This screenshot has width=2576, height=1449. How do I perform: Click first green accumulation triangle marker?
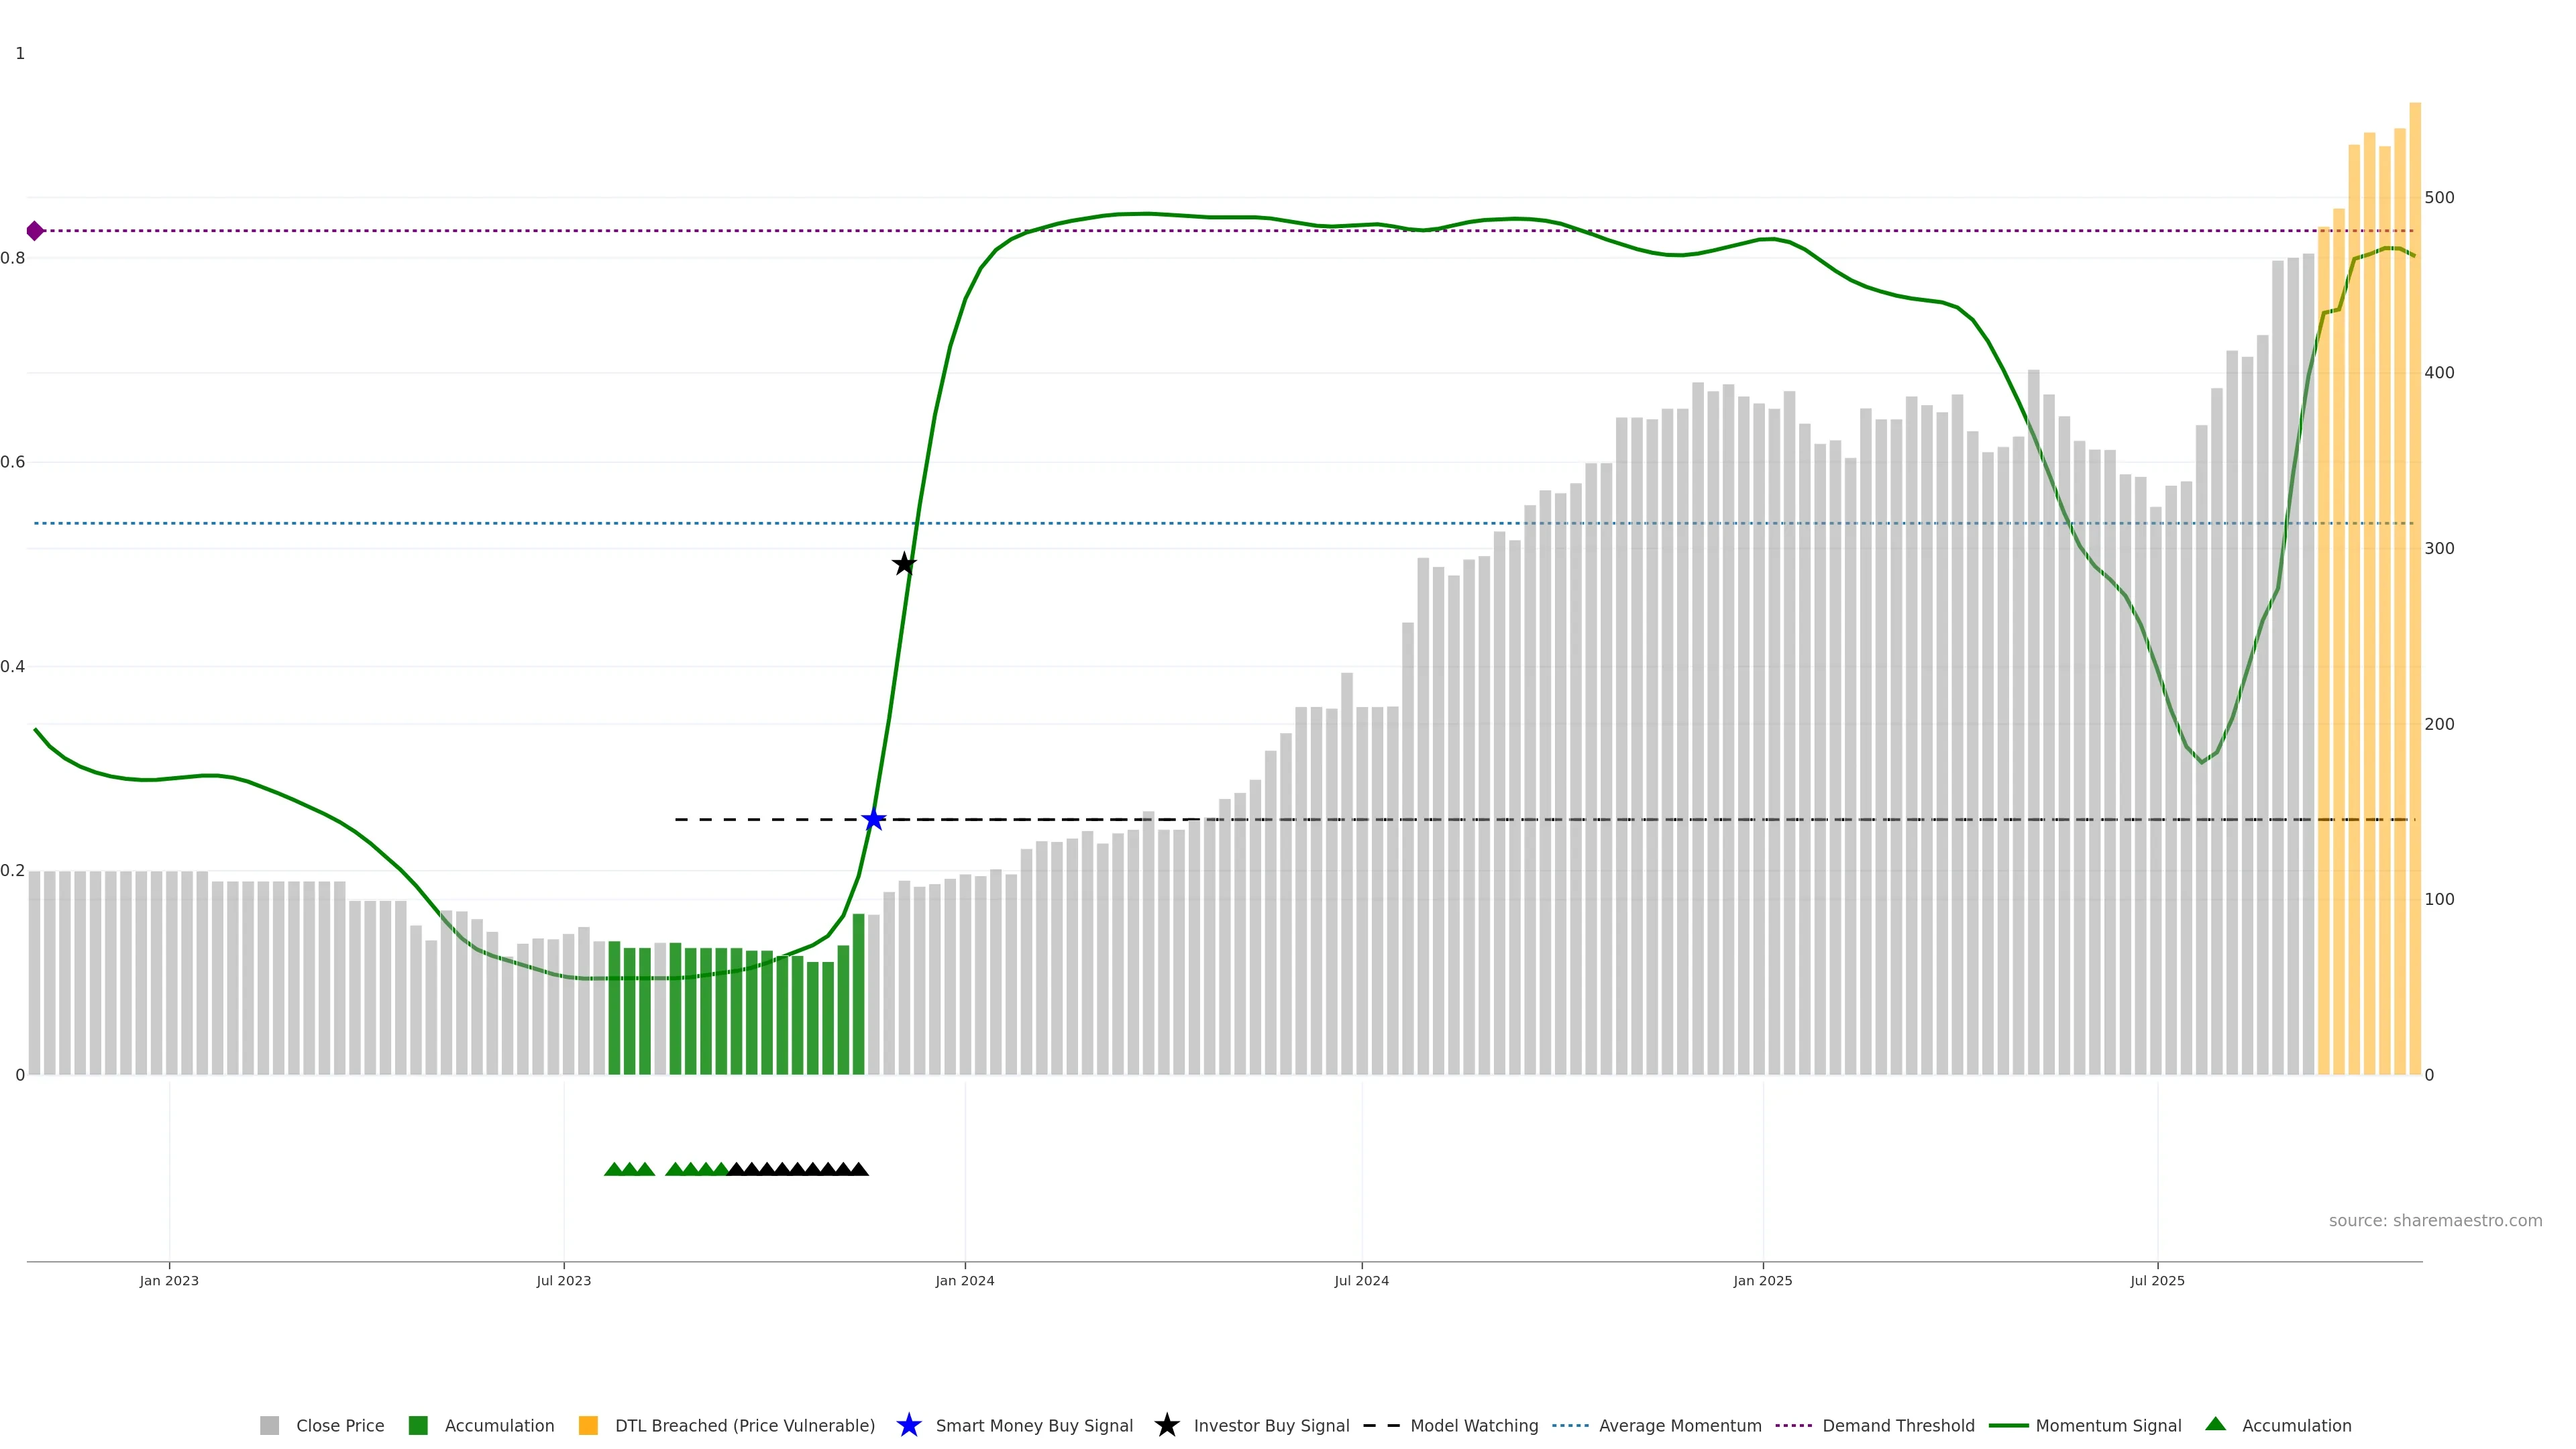tap(614, 1169)
